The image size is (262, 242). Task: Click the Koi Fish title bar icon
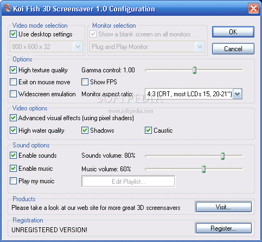(7, 8)
